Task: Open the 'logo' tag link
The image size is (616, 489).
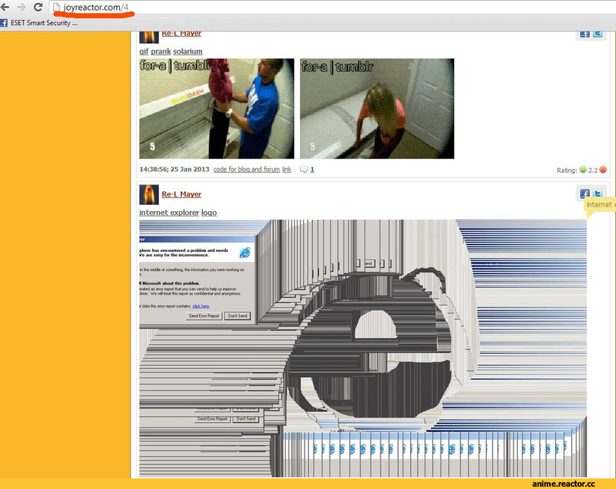Action: pyautogui.click(x=209, y=213)
